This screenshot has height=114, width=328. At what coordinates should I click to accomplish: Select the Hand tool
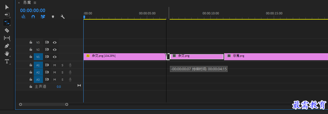coord(7,54)
